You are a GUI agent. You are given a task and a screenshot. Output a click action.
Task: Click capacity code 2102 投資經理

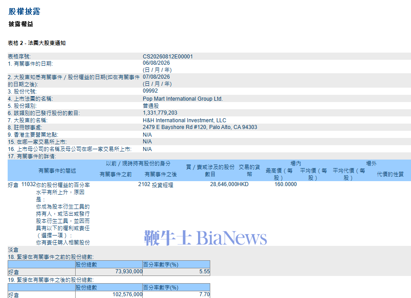[156, 185]
